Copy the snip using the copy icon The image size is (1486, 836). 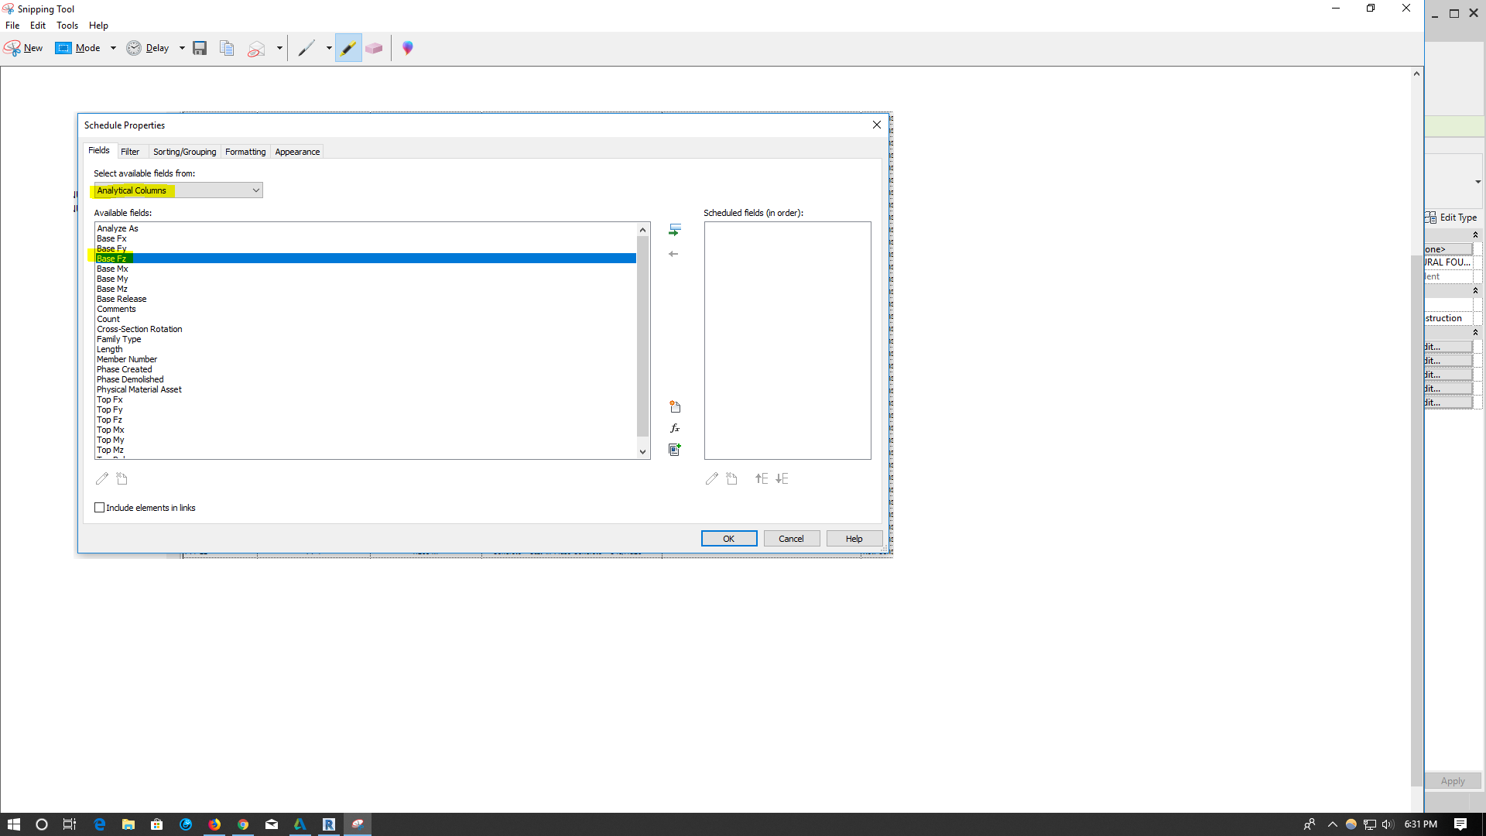pos(227,47)
